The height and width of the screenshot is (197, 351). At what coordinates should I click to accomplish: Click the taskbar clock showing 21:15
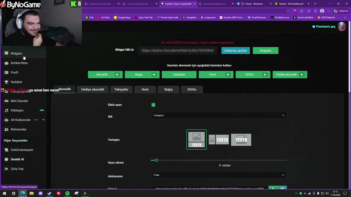tap(335, 193)
